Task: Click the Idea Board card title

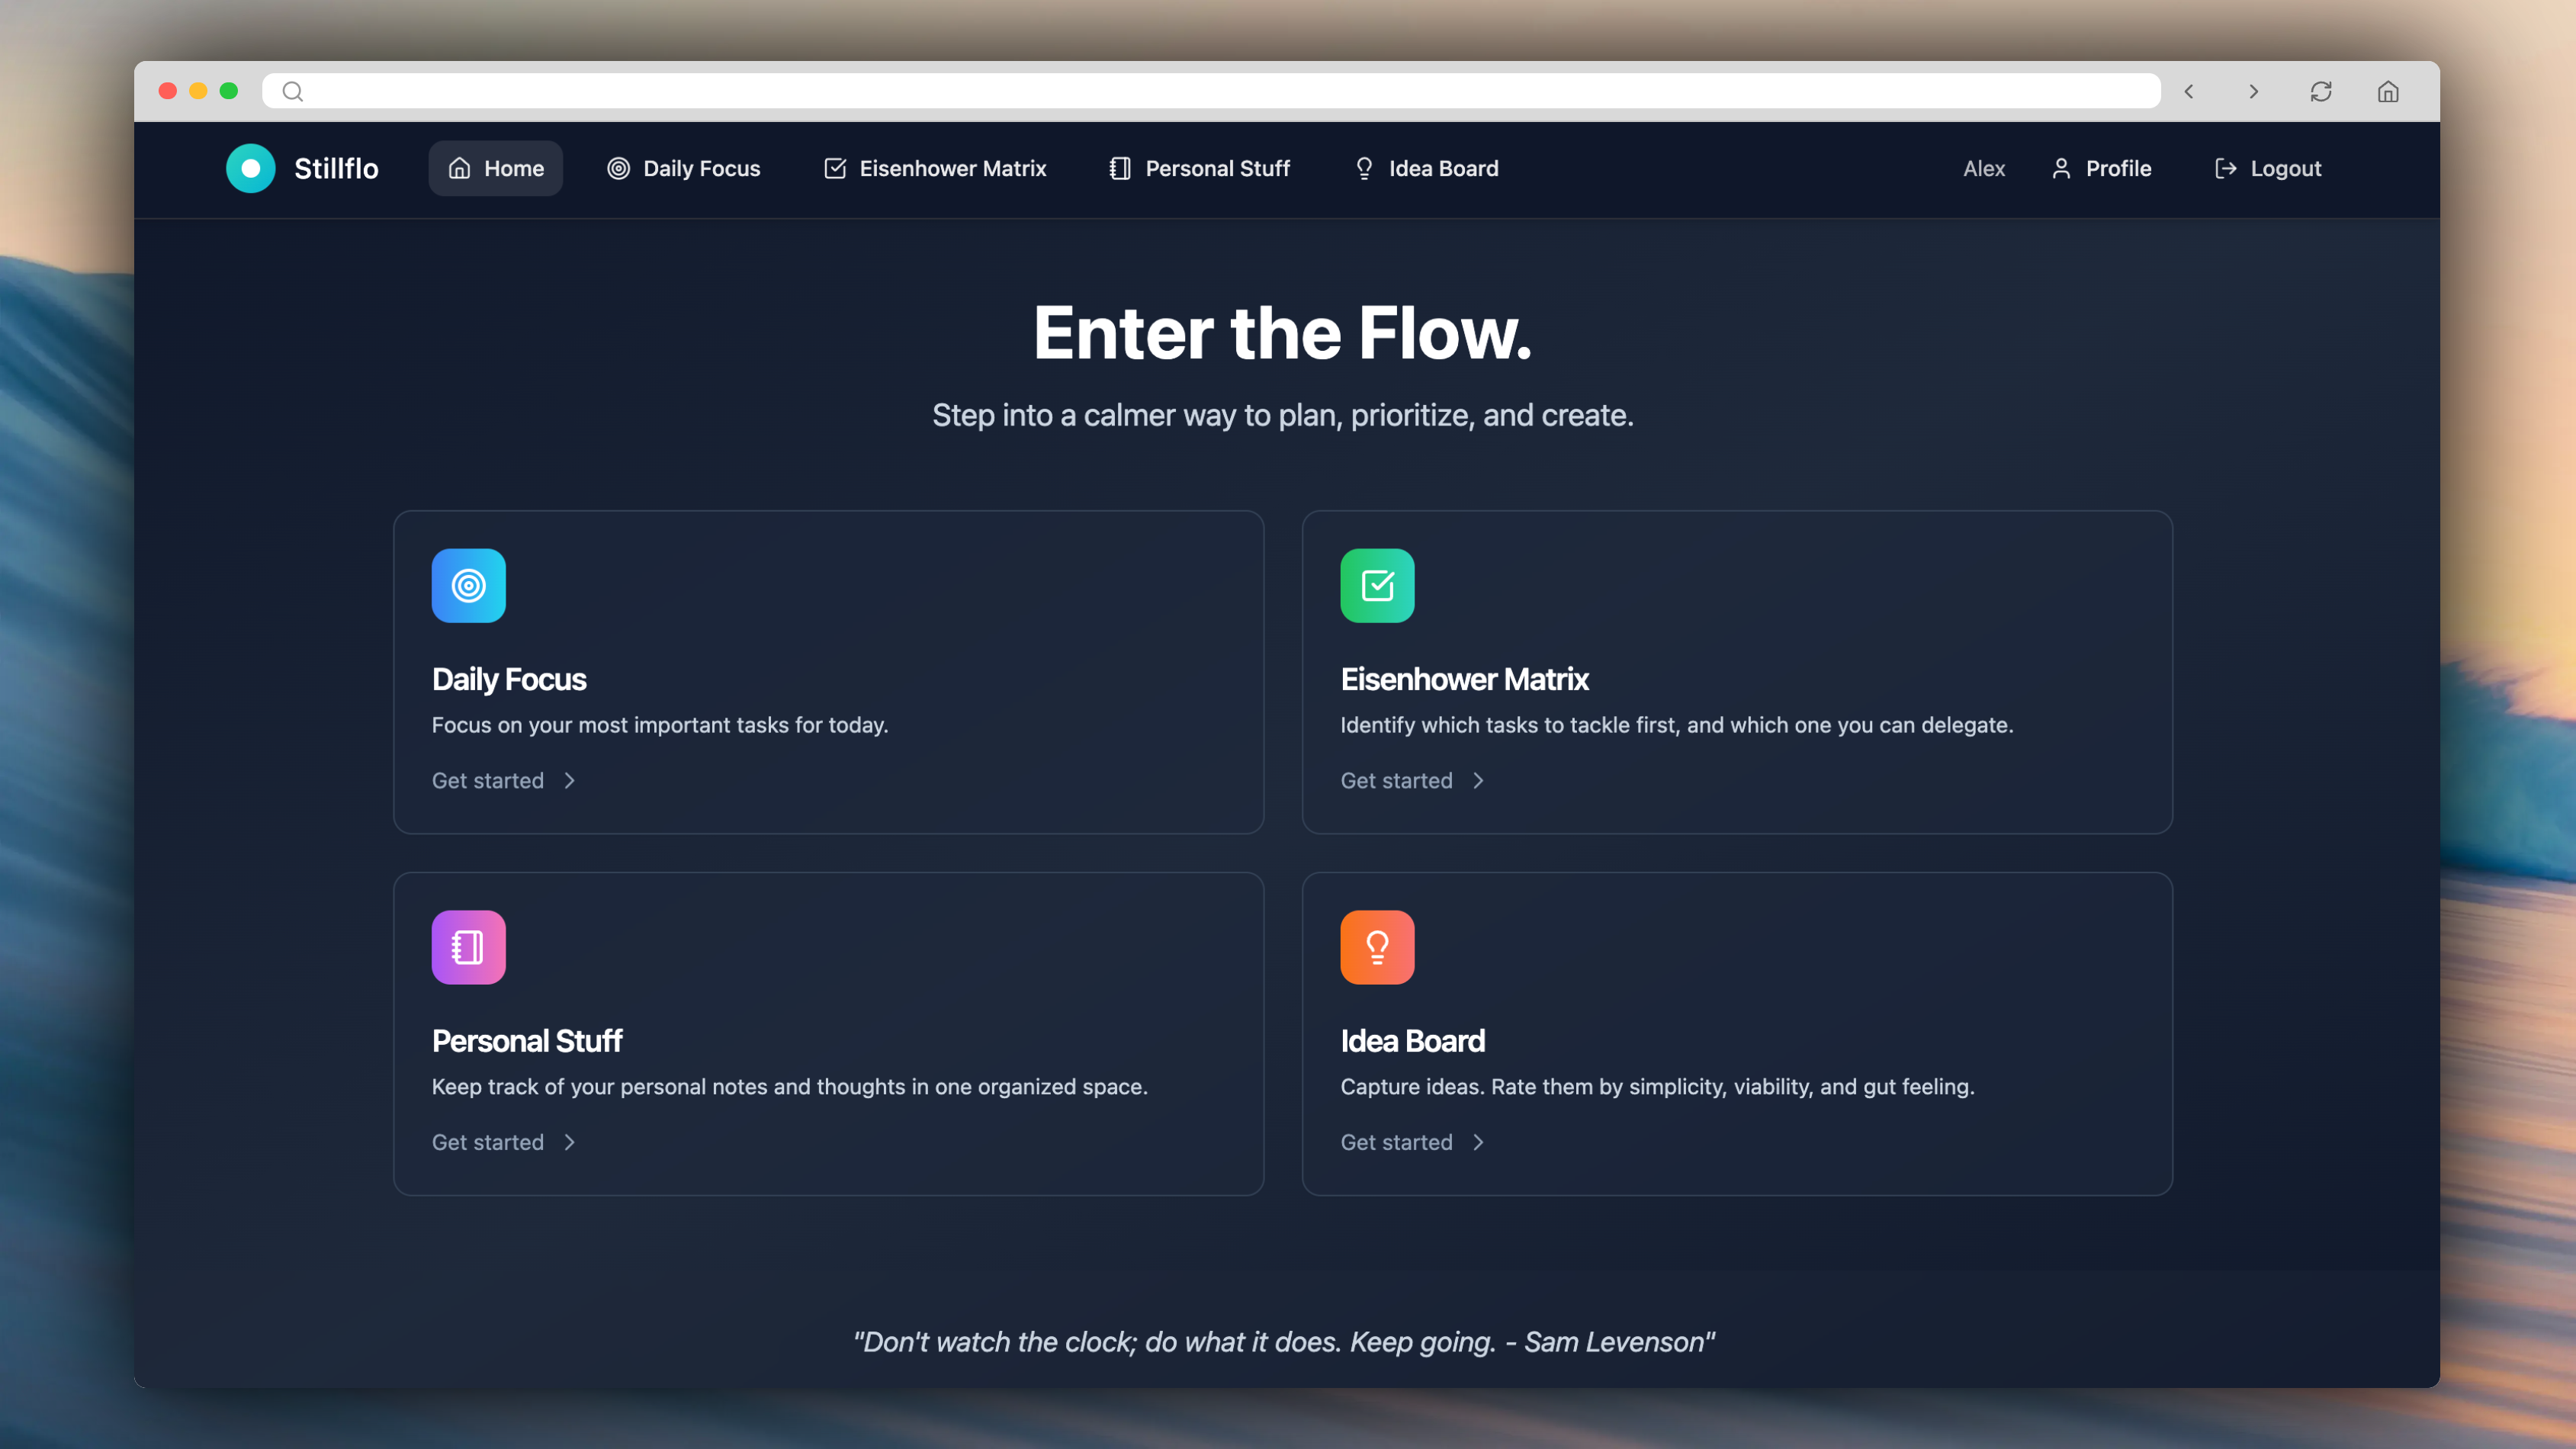Action: (x=1412, y=1041)
